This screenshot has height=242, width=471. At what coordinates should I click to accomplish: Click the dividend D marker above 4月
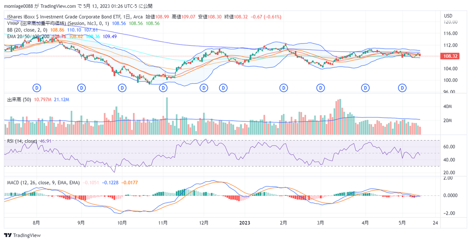(x=365, y=88)
